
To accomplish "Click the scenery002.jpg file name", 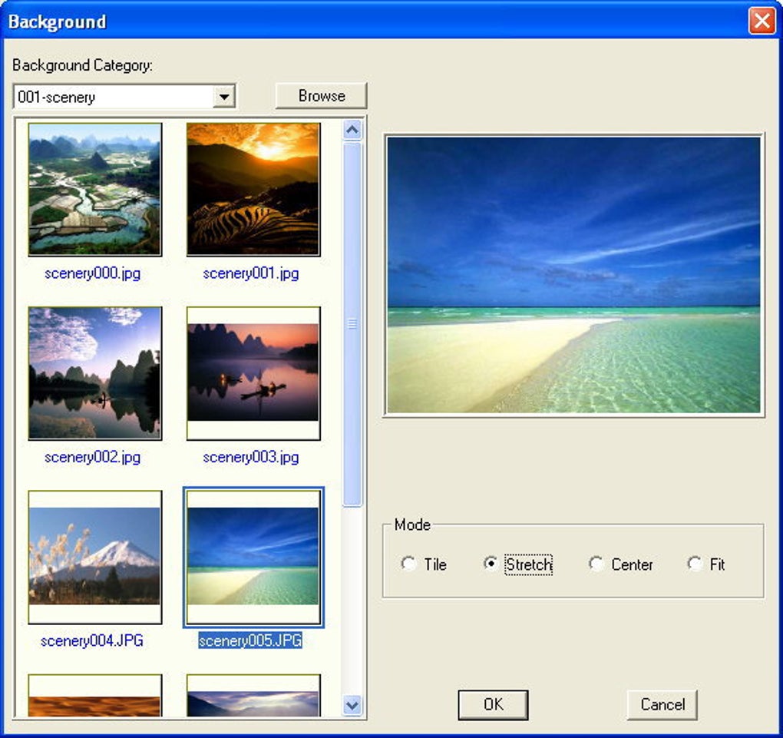I will [x=92, y=458].
